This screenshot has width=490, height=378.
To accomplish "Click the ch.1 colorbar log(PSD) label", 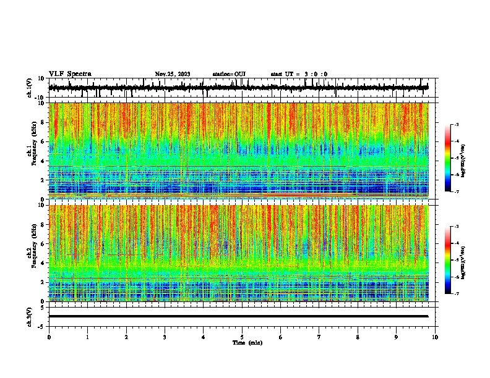I will (x=463, y=161).
